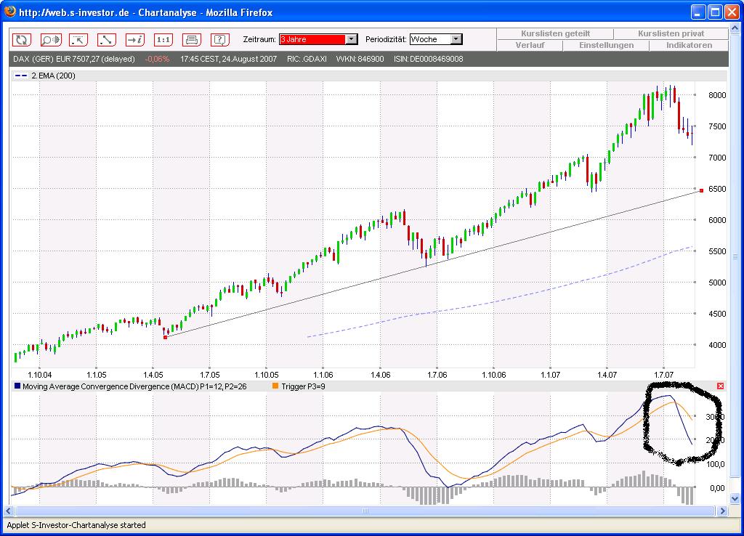Click the 2. EMA (200) legend label
This screenshot has height=536, width=744.
click(53, 76)
